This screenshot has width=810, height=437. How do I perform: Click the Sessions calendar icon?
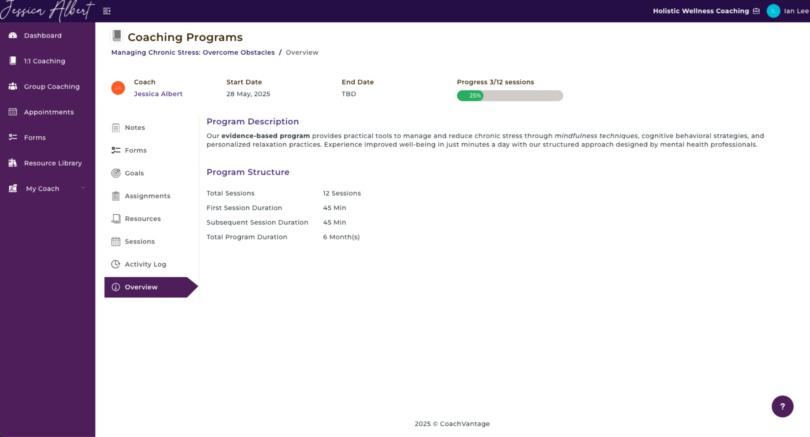tap(116, 242)
